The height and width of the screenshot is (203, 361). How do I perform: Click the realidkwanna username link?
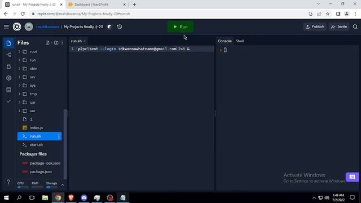click(47, 27)
